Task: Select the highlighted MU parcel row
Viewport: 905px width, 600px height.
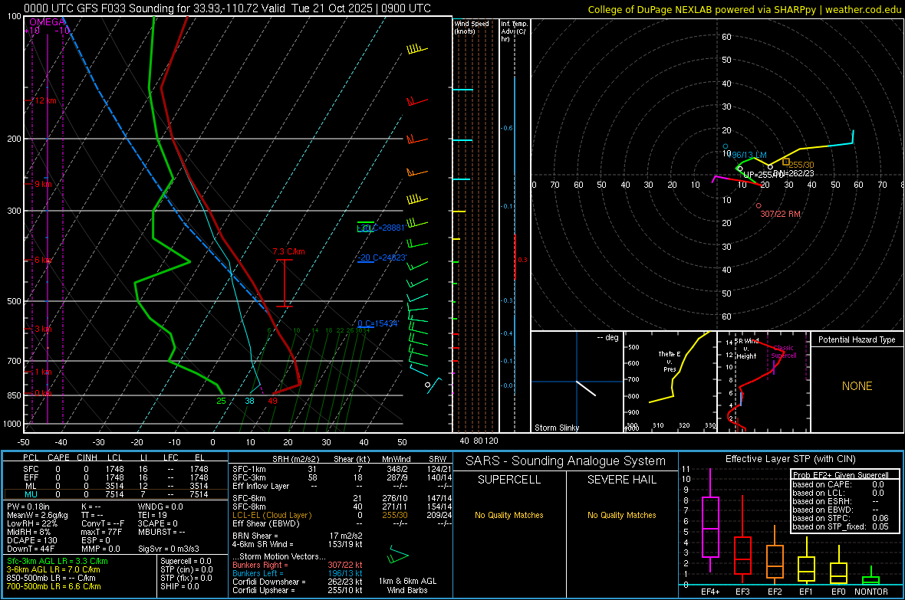Action: pyautogui.click(x=116, y=494)
